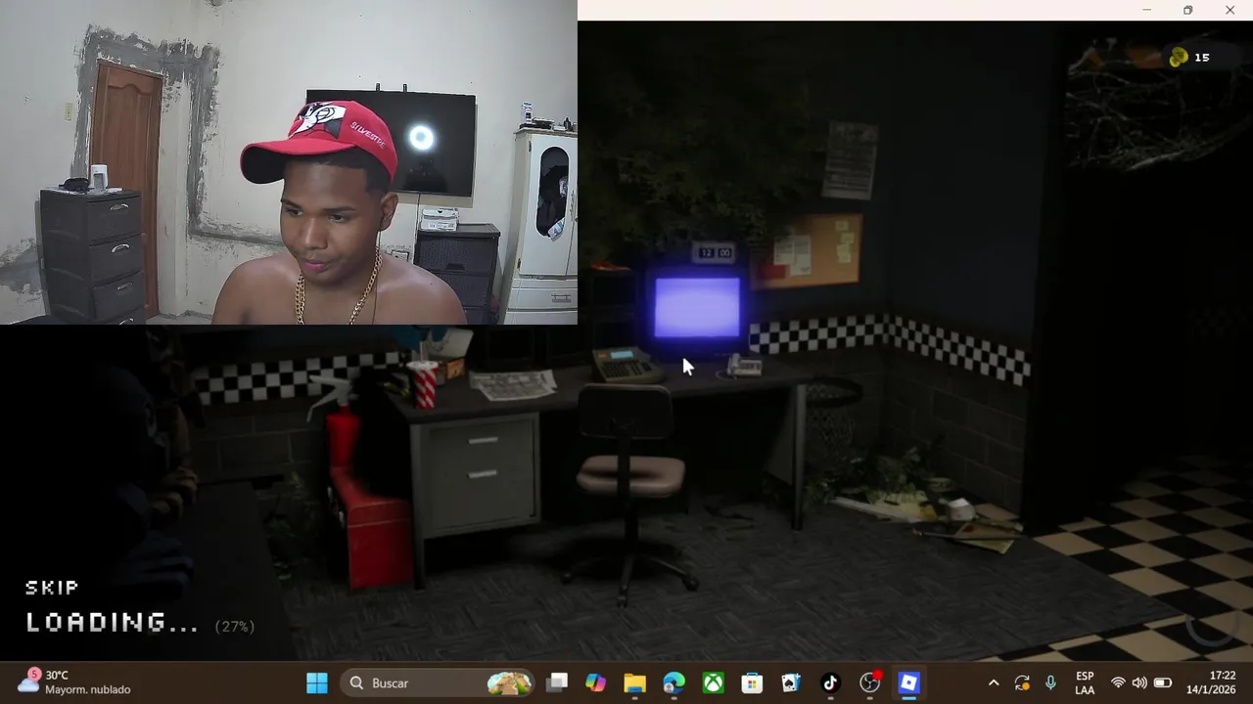Restore down the Roblox game window
Image resolution: width=1253 pixels, height=704 pixels.
click(1187, 10)
